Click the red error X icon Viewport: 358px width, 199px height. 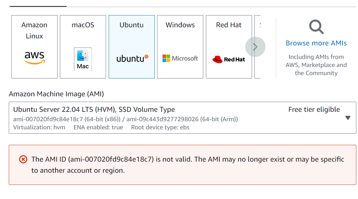23,159
